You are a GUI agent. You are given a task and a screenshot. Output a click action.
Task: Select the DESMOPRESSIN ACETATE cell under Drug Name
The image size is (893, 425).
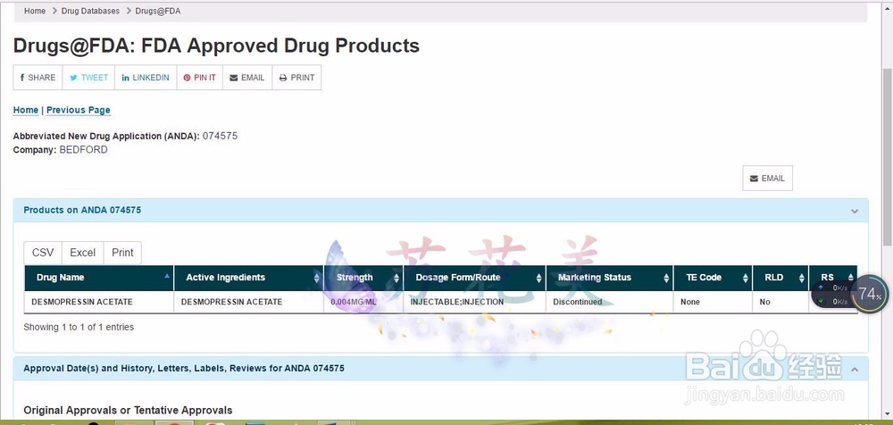(99, 302)
